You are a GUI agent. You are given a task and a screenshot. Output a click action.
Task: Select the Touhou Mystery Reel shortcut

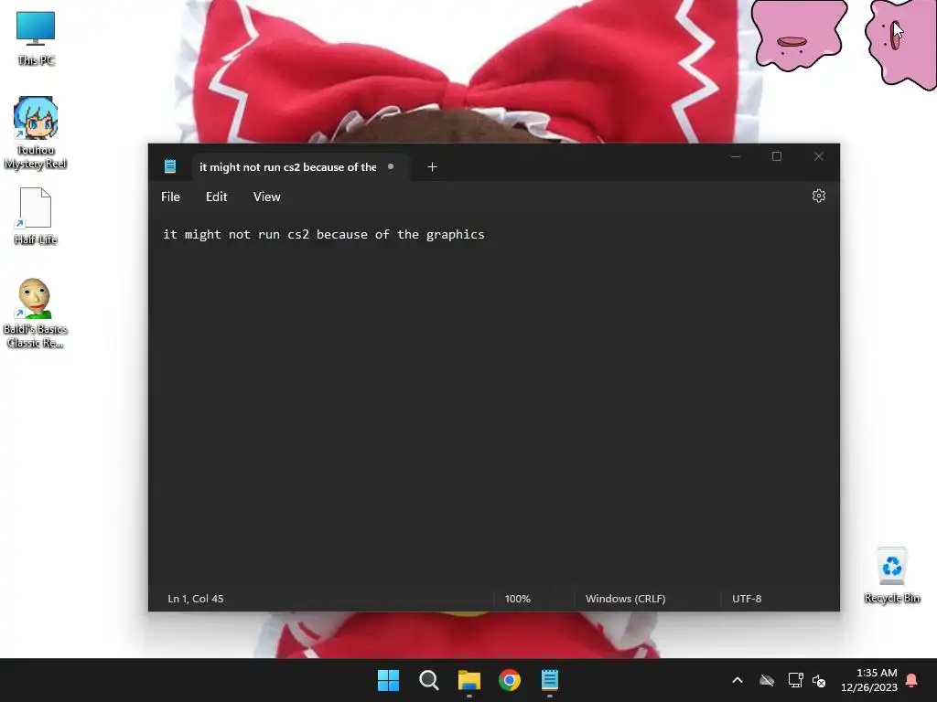coord(36,133)
